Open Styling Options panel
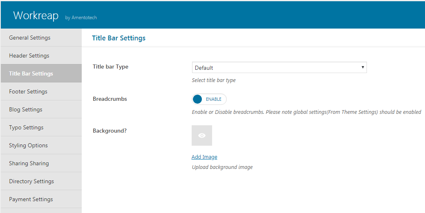425x213 pixels. click(x=41, y=145)
